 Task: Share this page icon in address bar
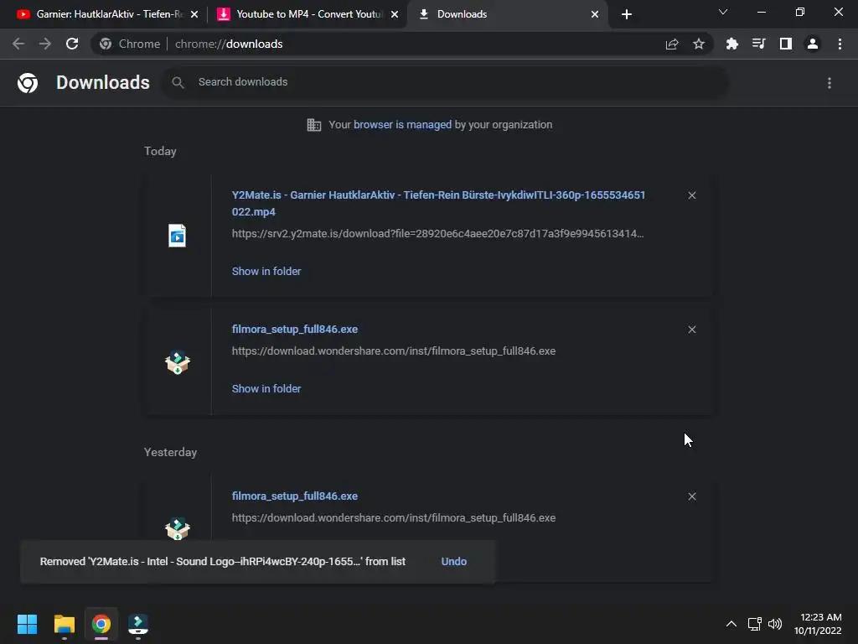coord(672,44)
